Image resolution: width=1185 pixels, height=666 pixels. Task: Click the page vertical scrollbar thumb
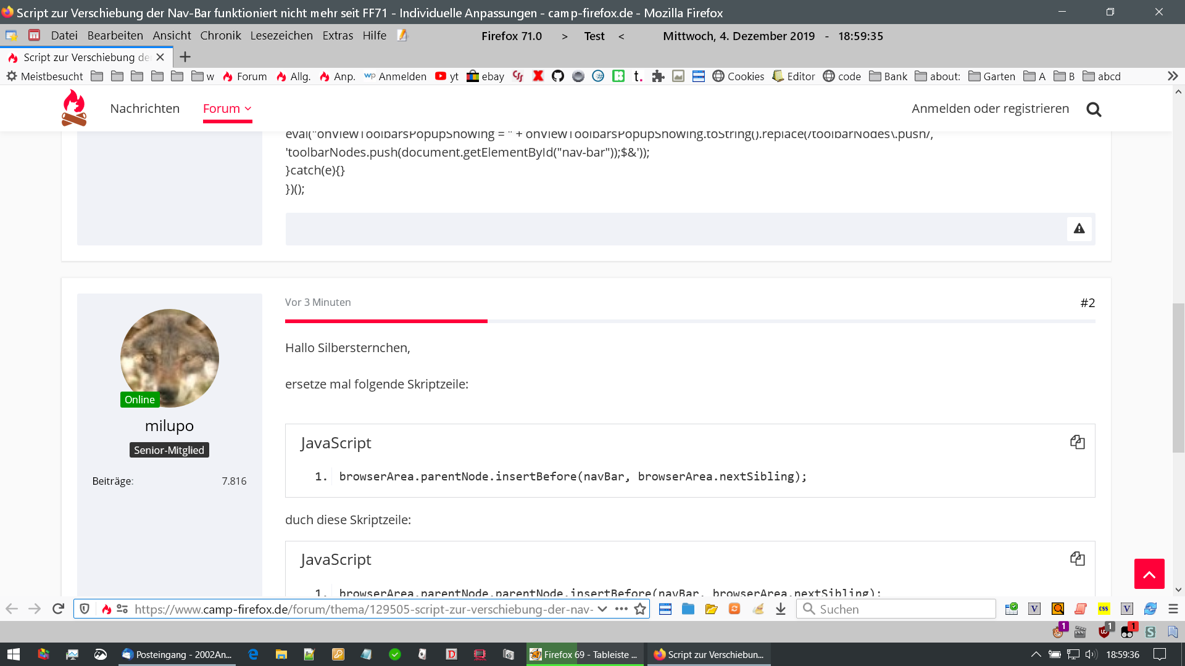[x=1178, y=377]
